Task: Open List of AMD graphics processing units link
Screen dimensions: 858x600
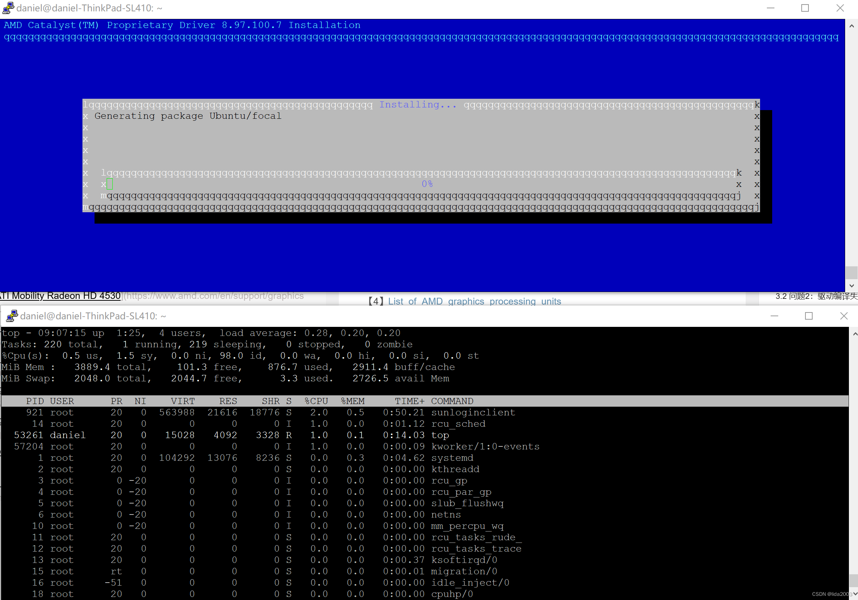Action: click(474, 301)
